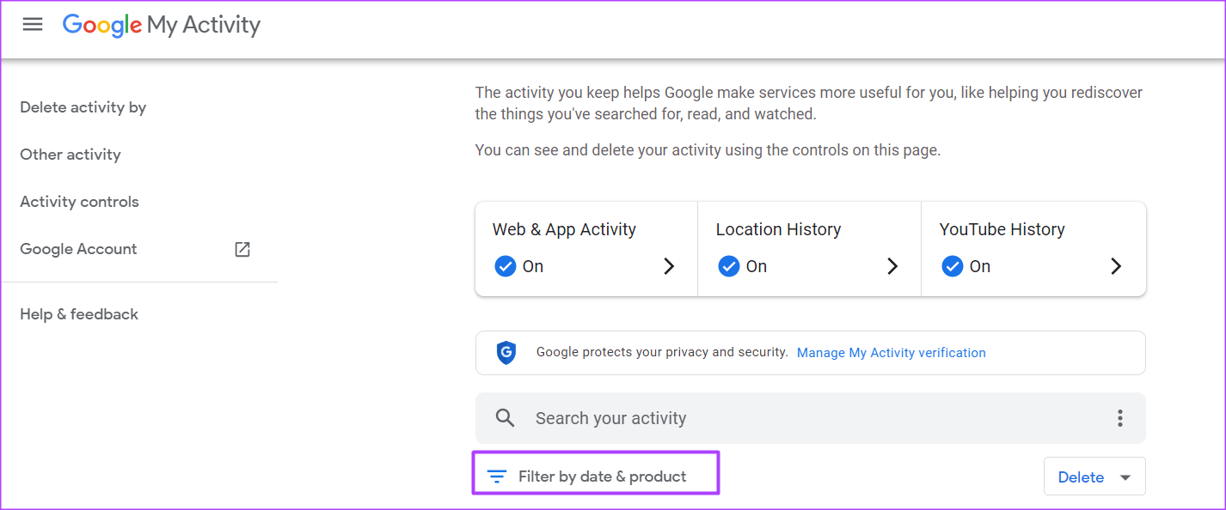Open the navigation hamburger menu

pyautogui.click(x=33, y=24)
